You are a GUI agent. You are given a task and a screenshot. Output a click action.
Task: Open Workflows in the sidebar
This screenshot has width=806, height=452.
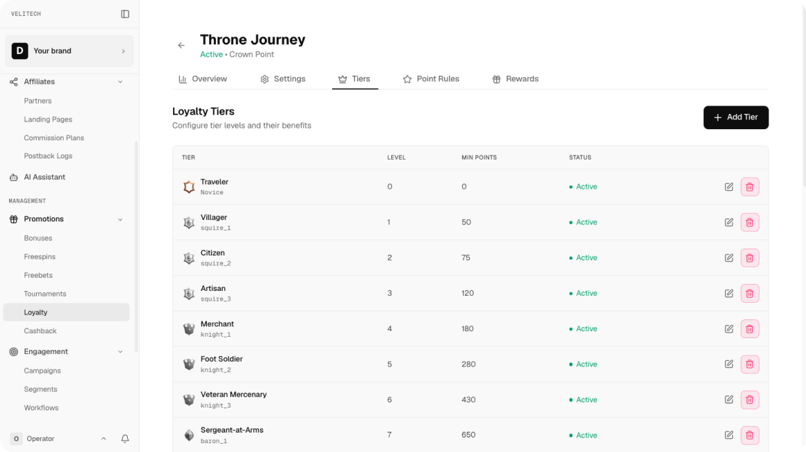tap(41, 408)
